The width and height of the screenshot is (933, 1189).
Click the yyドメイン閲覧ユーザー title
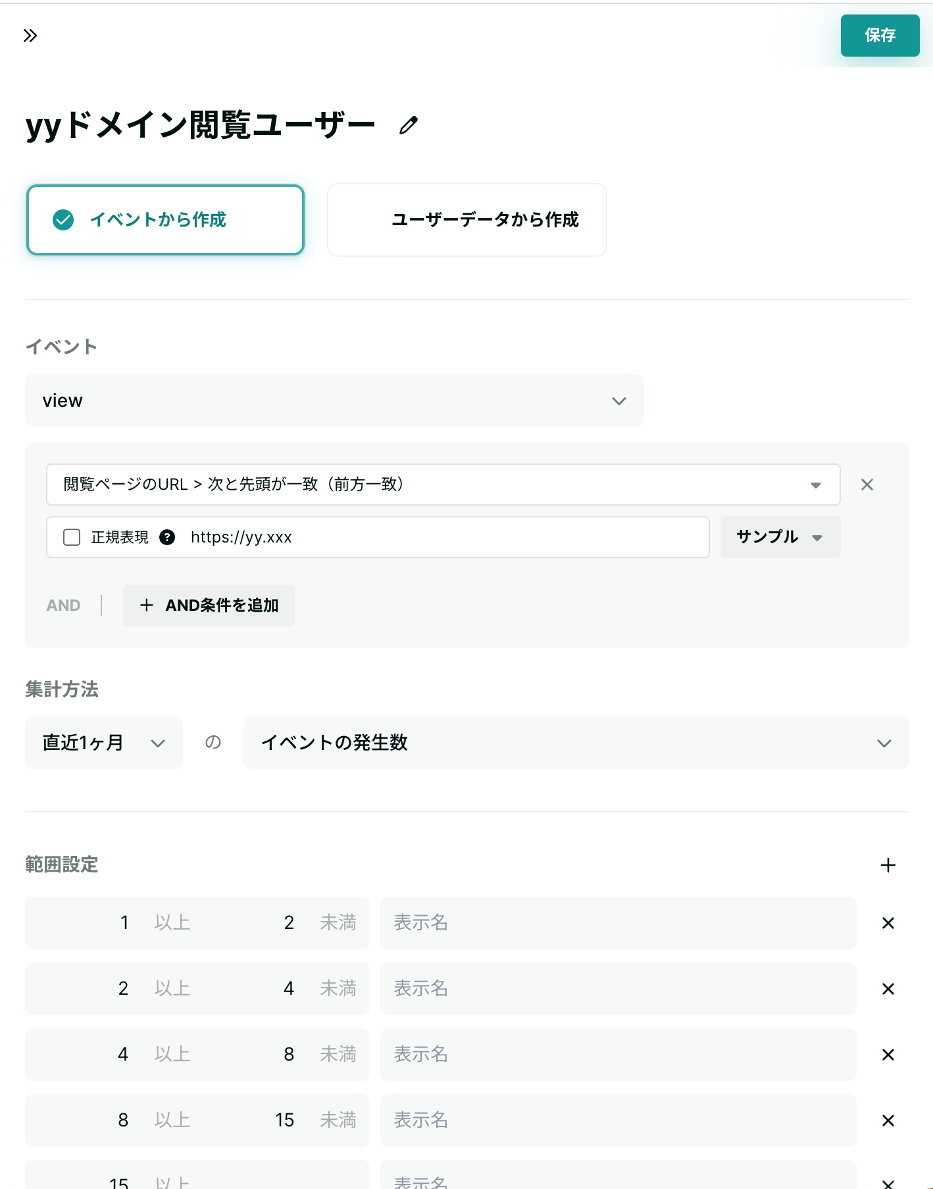coord(200,125)
